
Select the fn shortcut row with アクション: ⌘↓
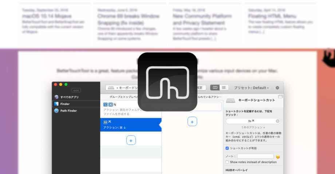131,125
